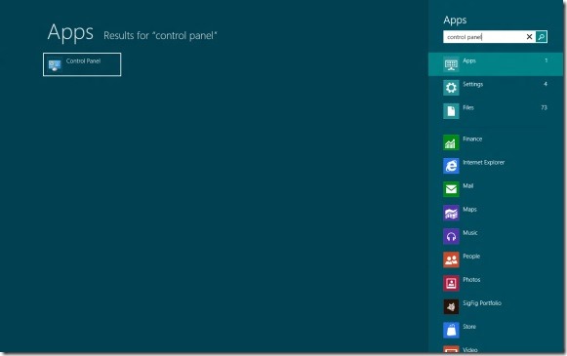Search within Maps label
This screenshot has height=356, width=567.
(469, 210)
